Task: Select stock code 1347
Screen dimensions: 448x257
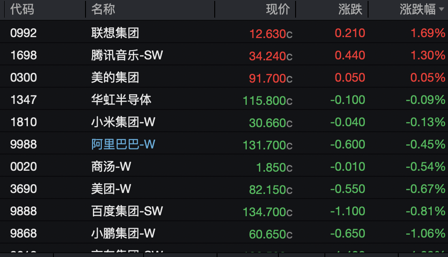Action: coord(23,100)
